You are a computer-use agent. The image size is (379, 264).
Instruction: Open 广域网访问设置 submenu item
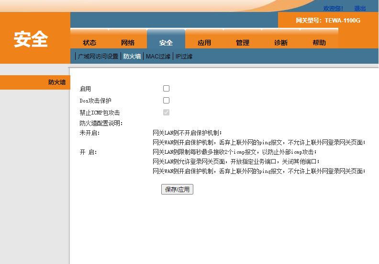[98, 57]
